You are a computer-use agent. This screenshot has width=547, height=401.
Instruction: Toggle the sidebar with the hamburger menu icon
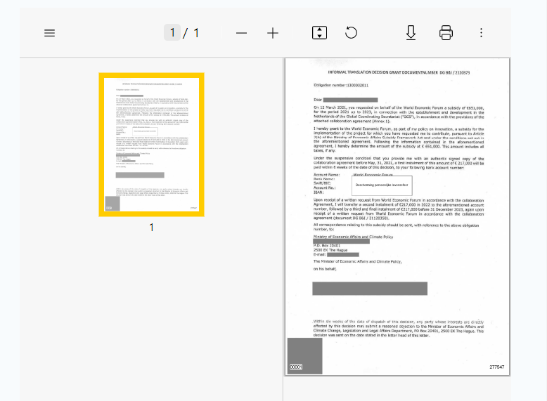49,33
